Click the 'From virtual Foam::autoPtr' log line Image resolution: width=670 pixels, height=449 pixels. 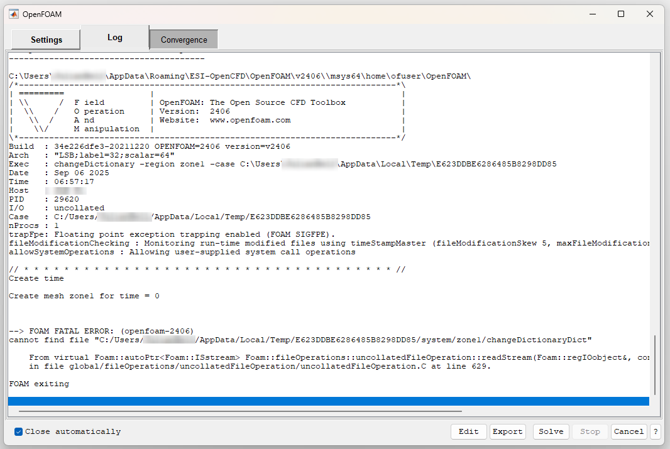click(x=339, y=358)
